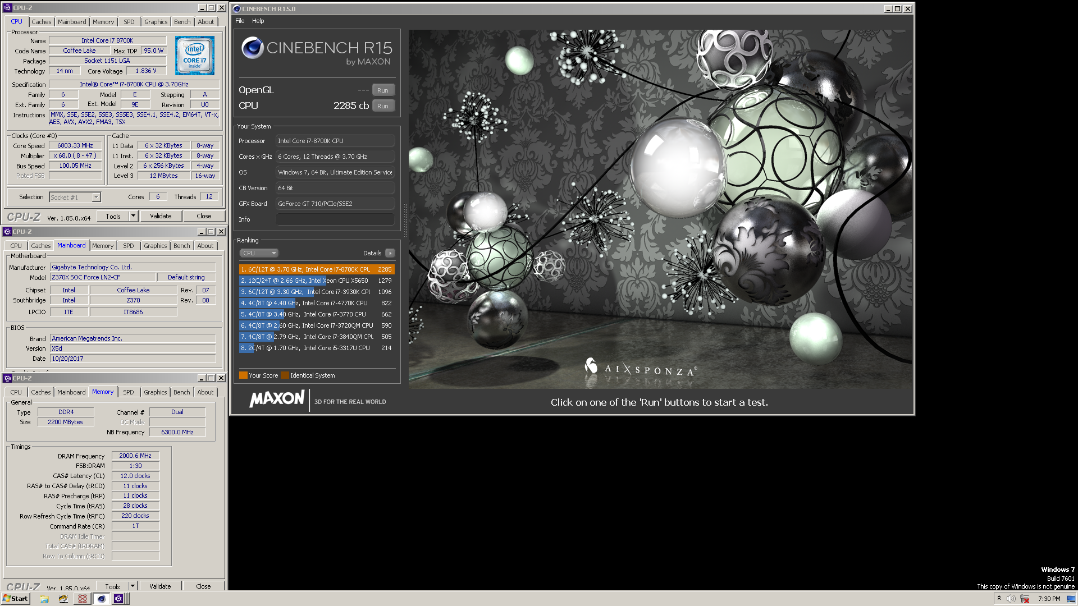Select Bench tab in Memory CPU-Z window
The width and height of the screenshot is (1078, 606).
(181, 392)
